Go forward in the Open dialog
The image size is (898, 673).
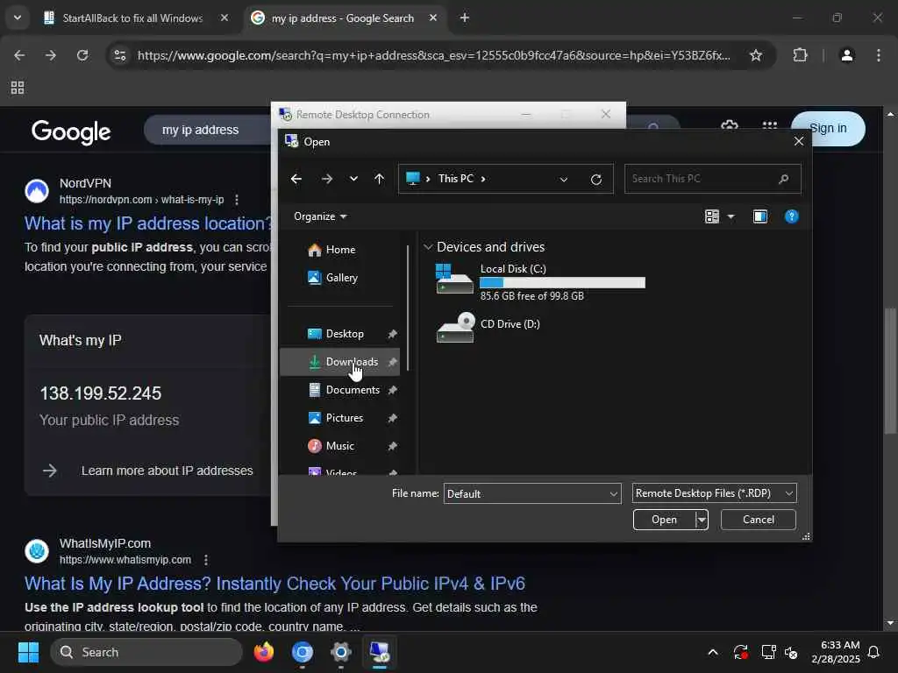pyautogui.click(x=327, y=179)
